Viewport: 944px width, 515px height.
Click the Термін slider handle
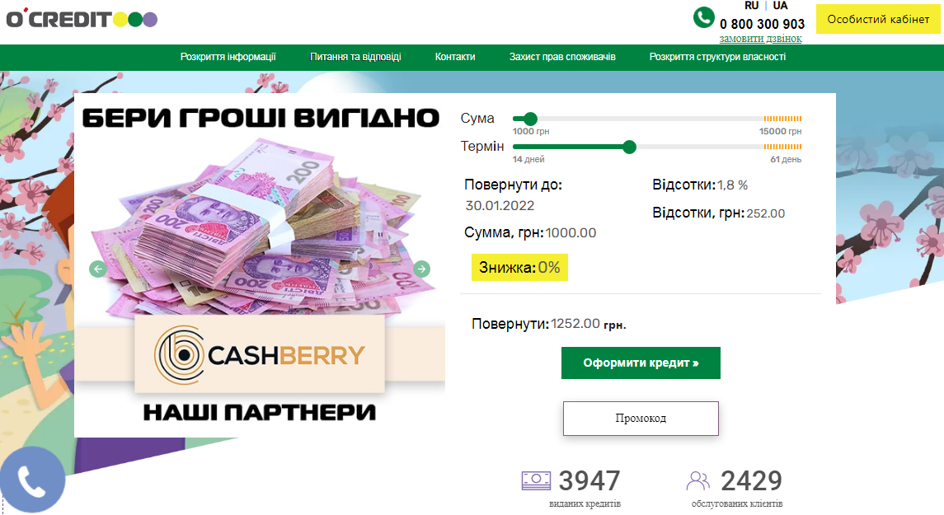[x=629, y=147]
